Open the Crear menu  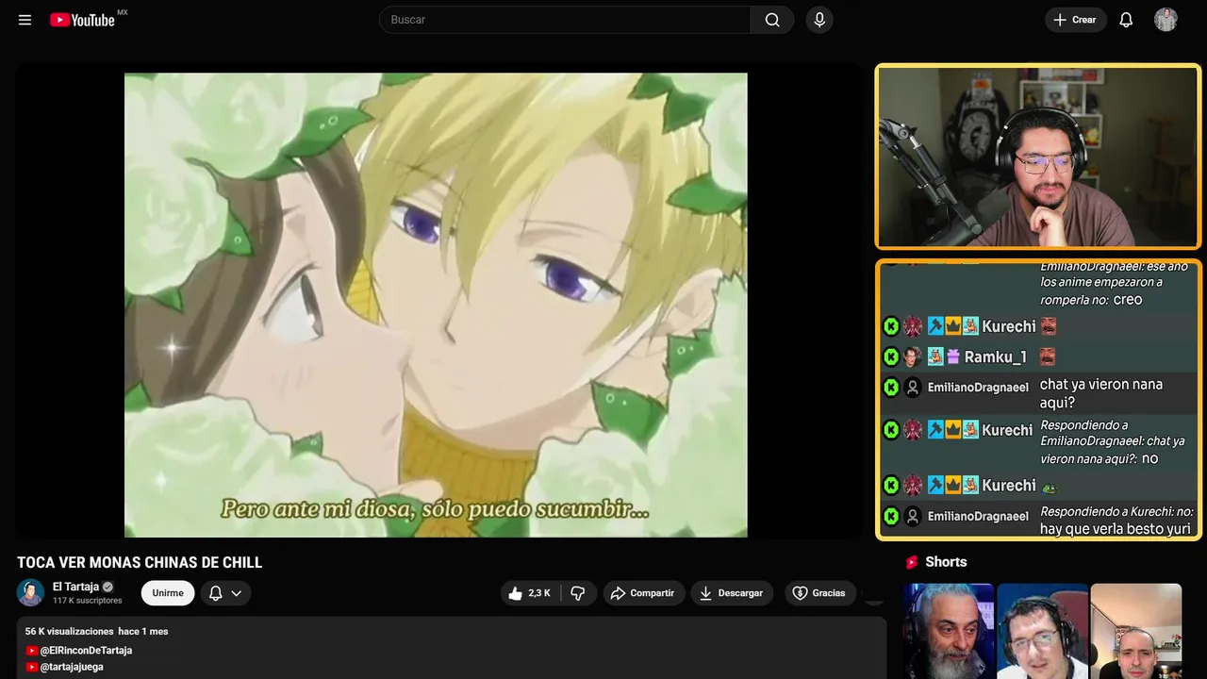point(1075,20)
